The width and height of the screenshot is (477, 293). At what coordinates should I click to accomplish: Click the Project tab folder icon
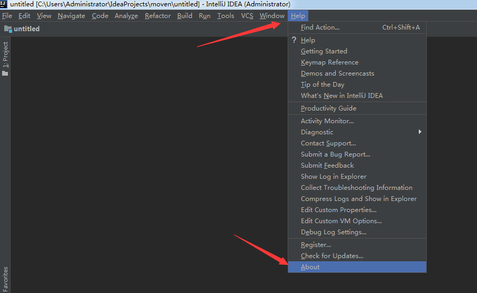click(5, 74)
